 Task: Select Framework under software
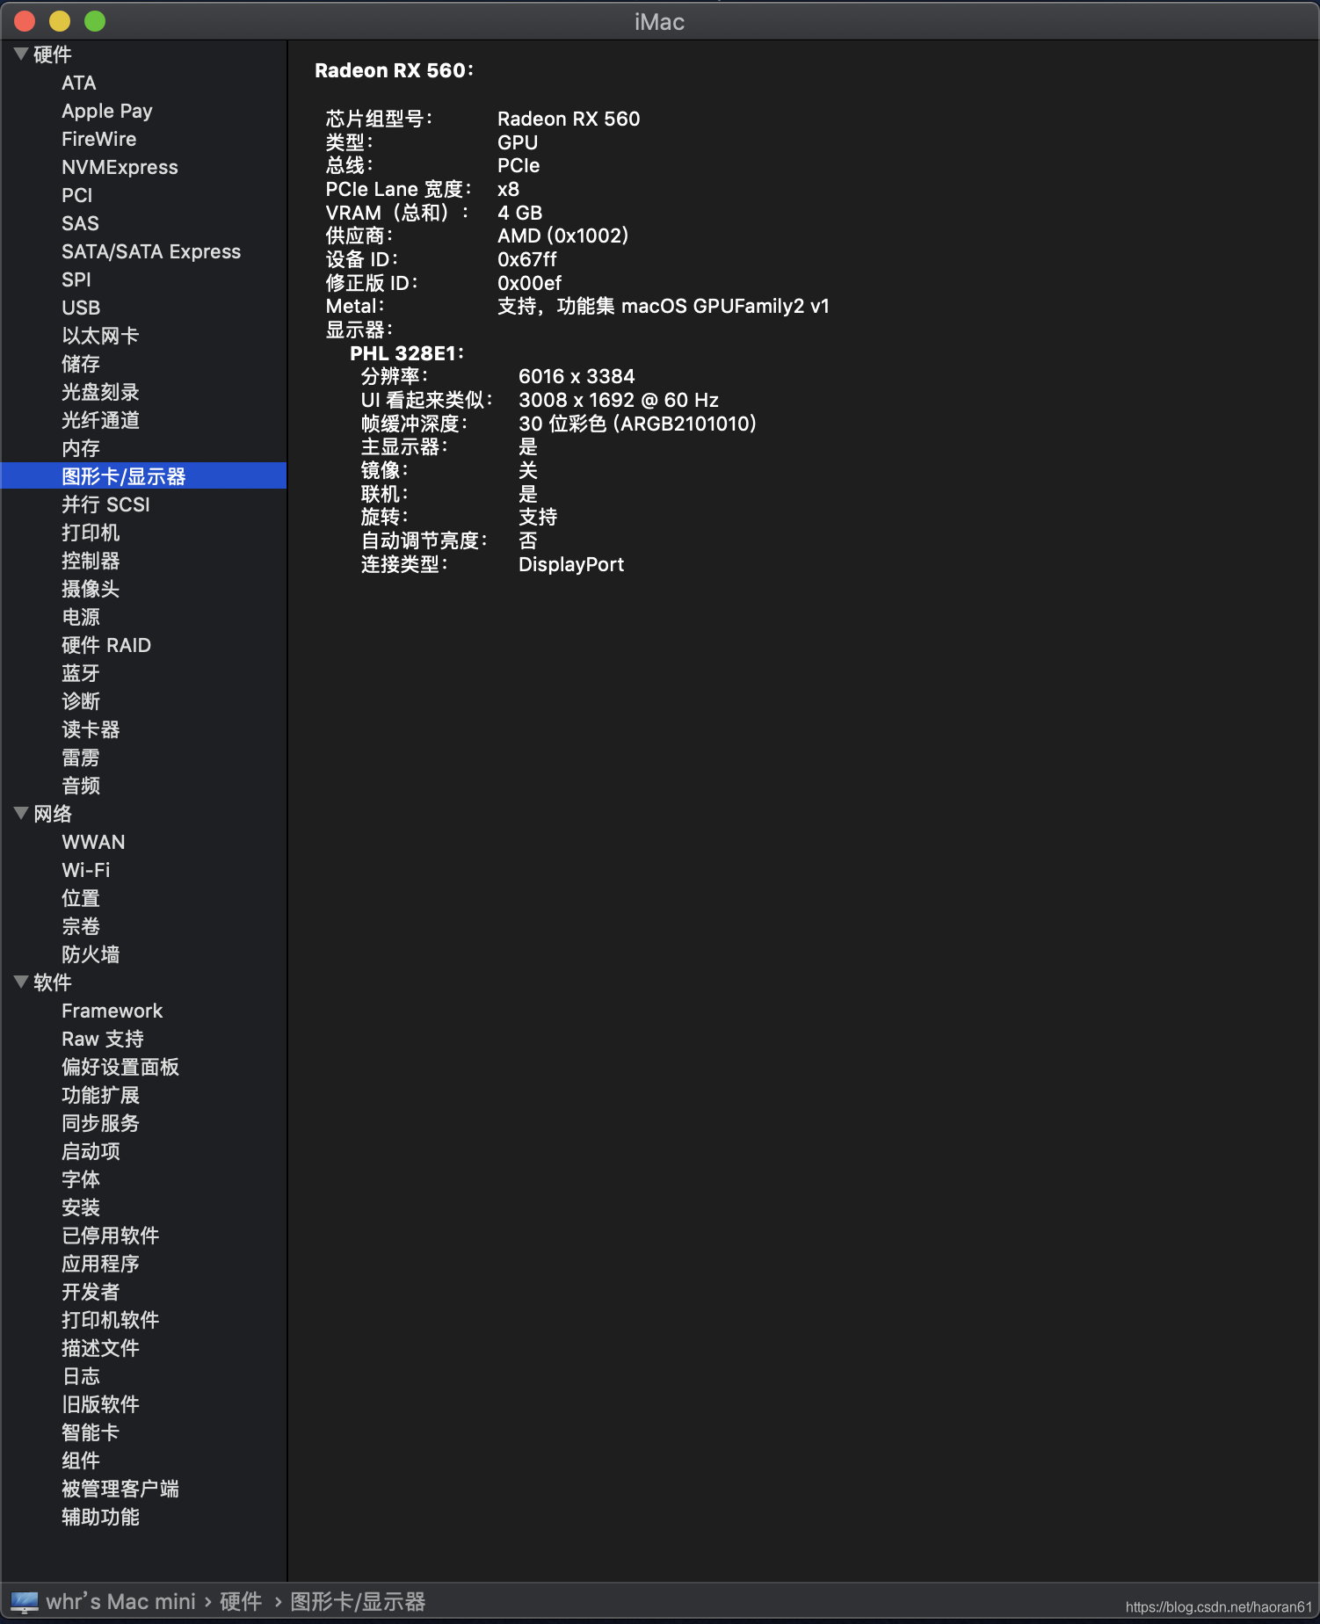(x=112, y=1011)
